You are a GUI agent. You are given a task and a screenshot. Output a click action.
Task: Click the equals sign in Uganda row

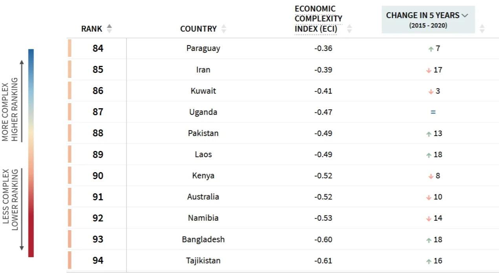[x=433, y=112]
